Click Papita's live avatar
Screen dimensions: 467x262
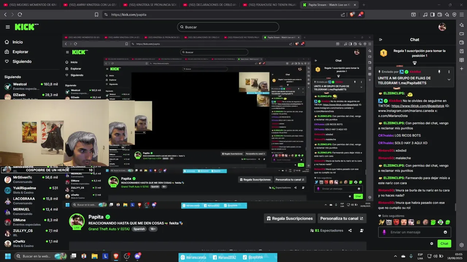tap(77, 221)
